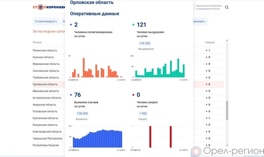The width and height of the screenshot is (264, 157).
Task: Click the 135 393 recovered total badge
Action: point(145,43)
